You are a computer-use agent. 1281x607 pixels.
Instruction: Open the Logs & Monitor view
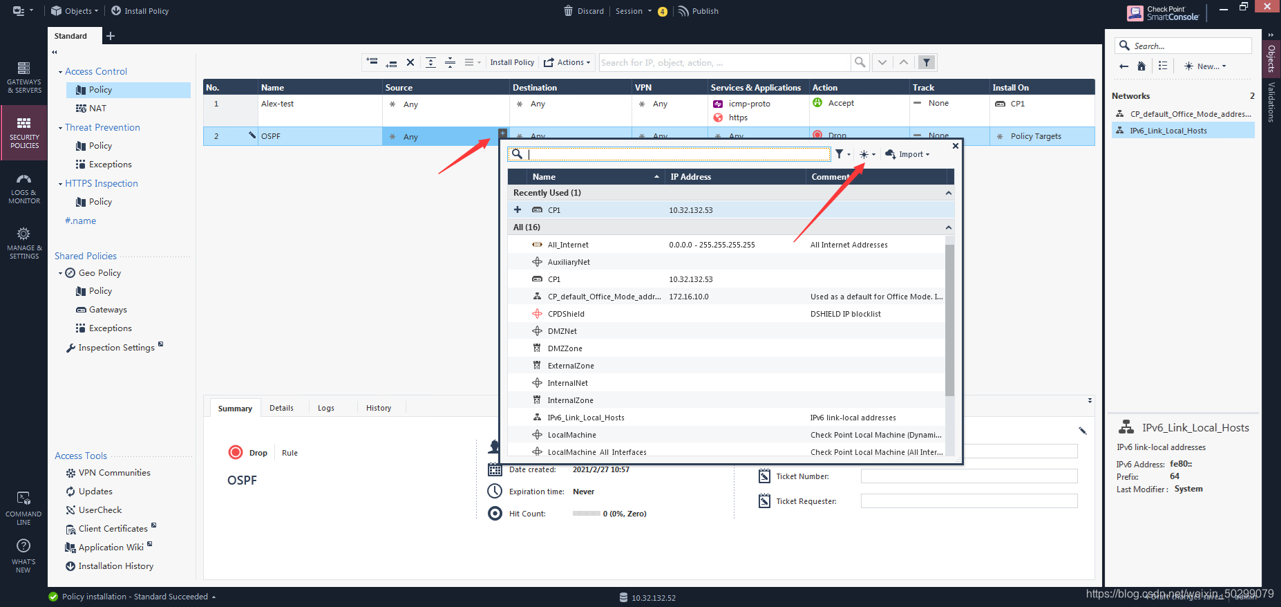coord(23,188)
